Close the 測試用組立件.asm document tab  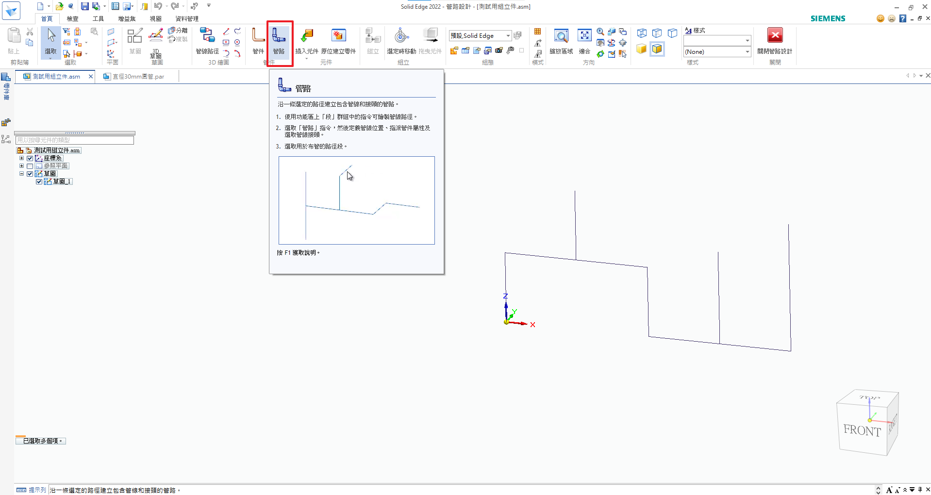[x=91, y=77]
